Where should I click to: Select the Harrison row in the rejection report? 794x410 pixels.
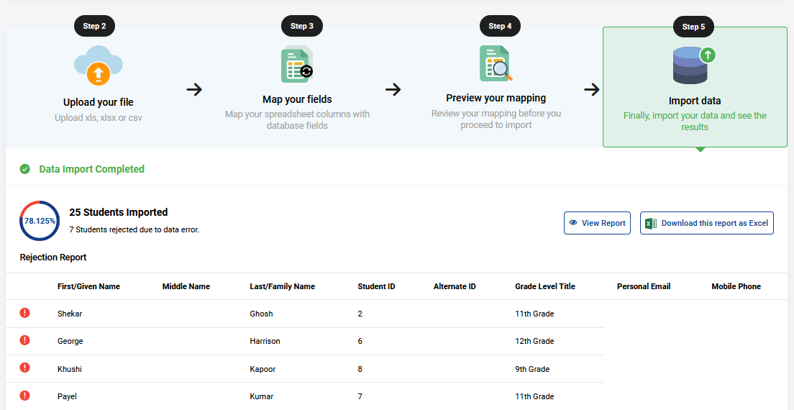pyautogui.click(x=304, y=341)
